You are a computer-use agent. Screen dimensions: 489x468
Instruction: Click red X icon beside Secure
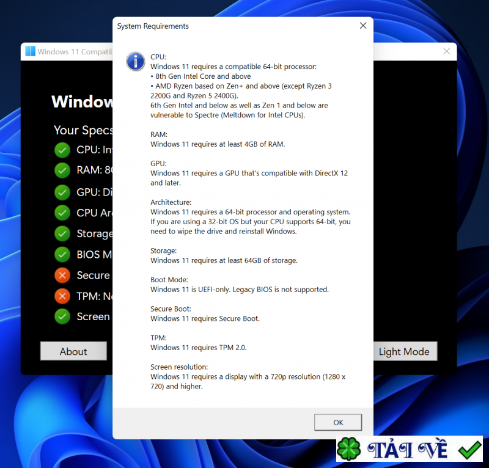pos(62,276)
